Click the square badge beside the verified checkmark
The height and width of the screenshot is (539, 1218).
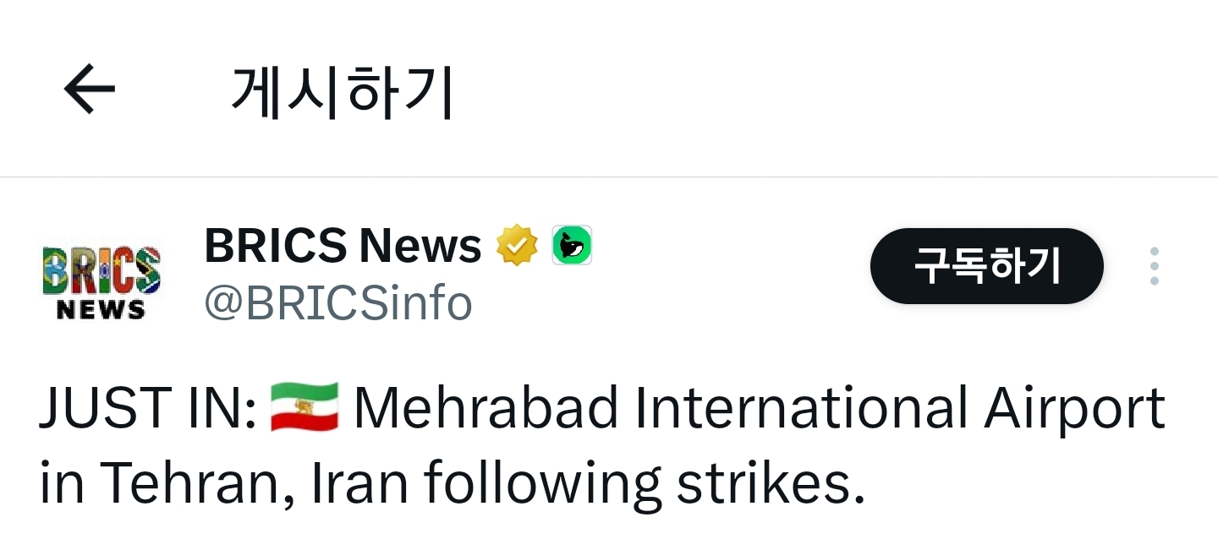pos(572,245)
